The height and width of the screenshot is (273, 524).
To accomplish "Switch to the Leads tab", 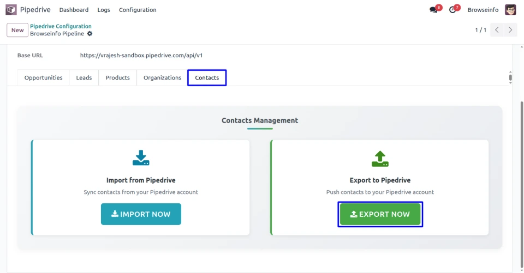I will coord(84,78).
